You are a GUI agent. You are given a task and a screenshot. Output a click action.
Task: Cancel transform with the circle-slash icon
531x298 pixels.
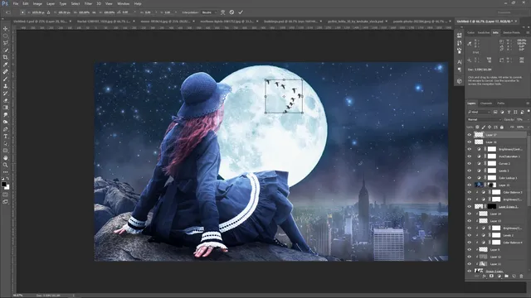(x=231, y=12)
